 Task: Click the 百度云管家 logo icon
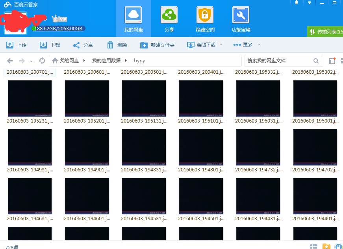point(7,4)
